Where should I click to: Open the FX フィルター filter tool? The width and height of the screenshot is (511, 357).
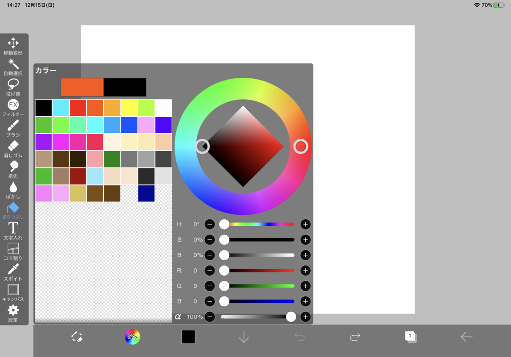tap(13, 108)
